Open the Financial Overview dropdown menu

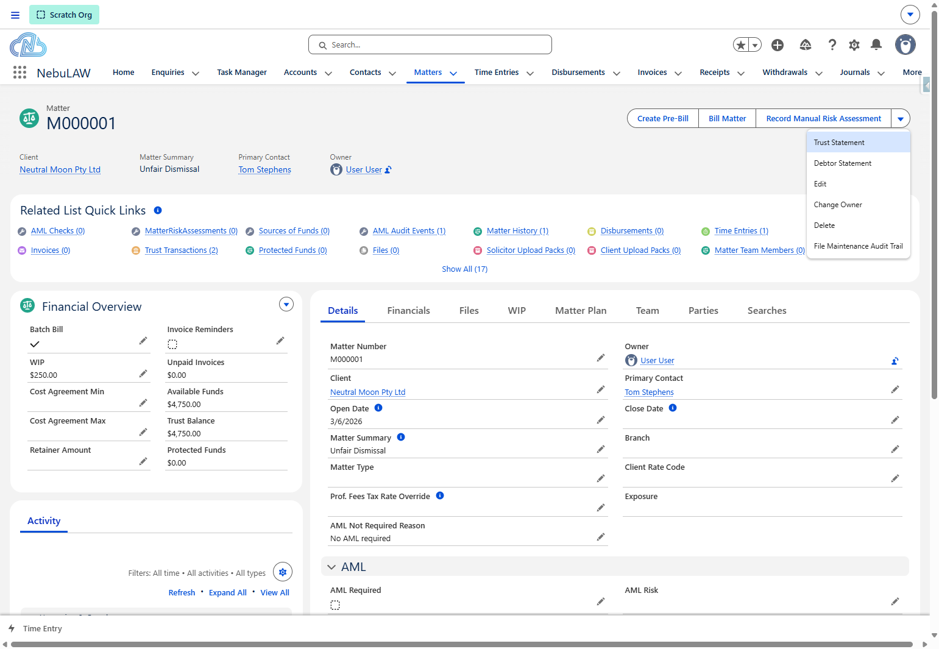click(286, 304)
